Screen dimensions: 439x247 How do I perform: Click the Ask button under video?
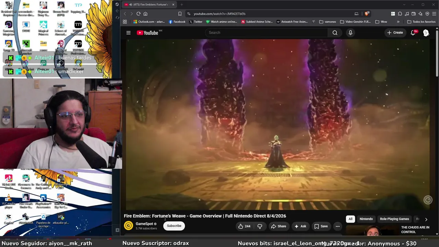(x=300, y=226)
